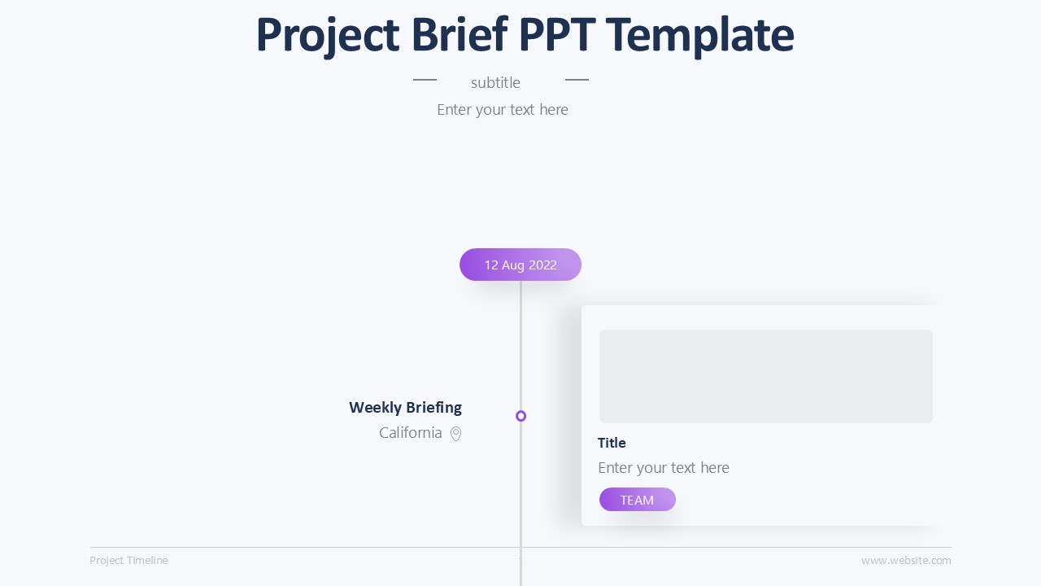Viewport: 1041px width, 586px height.
Task: Select the subtitle text below heading
Action: click(495, 82)
